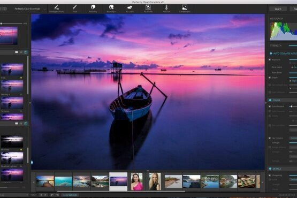Image resolution: width=297 pixels, height=198 pixels.
Task: Adjust the Strength slider
Action: 293,45
